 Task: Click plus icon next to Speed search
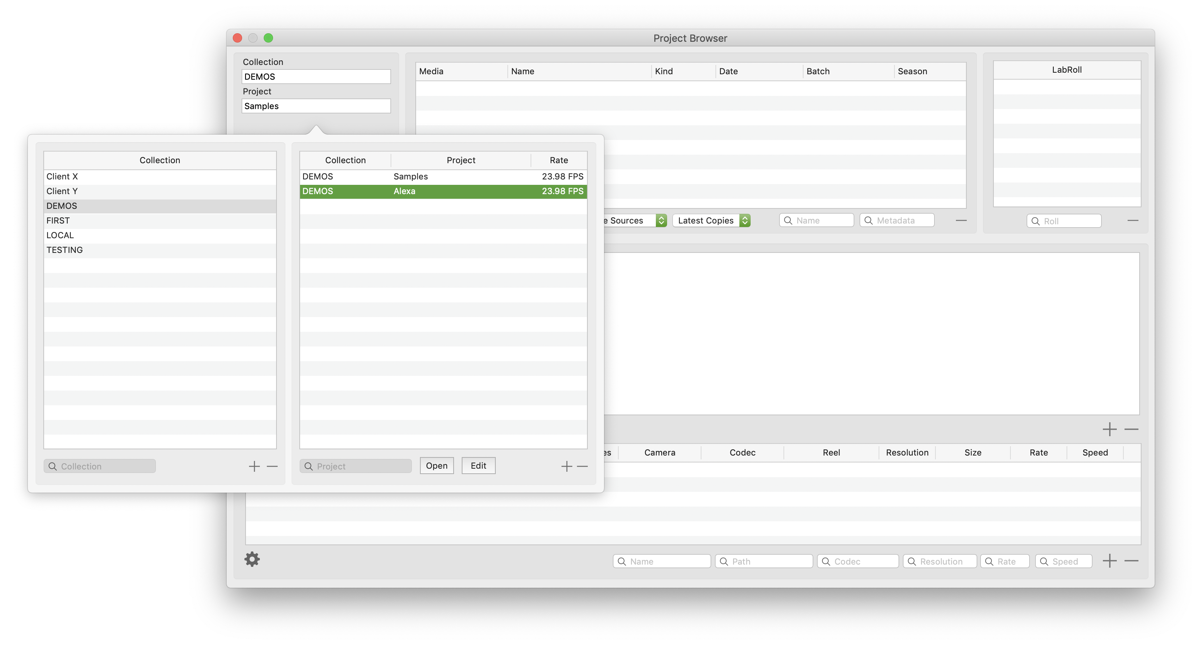[1109, 561]
